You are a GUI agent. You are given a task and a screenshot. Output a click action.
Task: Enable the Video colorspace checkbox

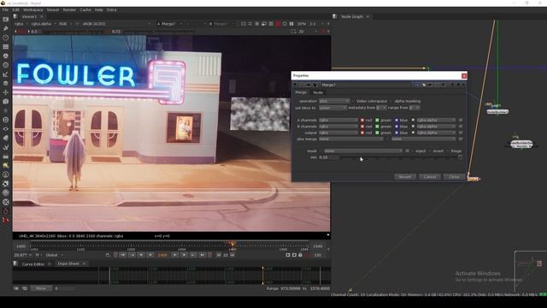(353, 101)
